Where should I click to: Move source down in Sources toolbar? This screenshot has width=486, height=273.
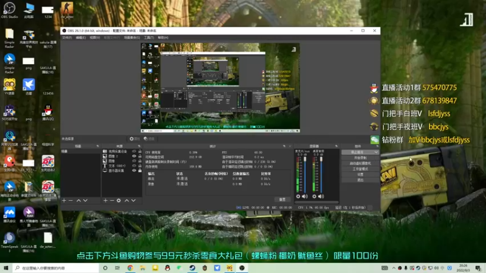[x=133, y=201]
